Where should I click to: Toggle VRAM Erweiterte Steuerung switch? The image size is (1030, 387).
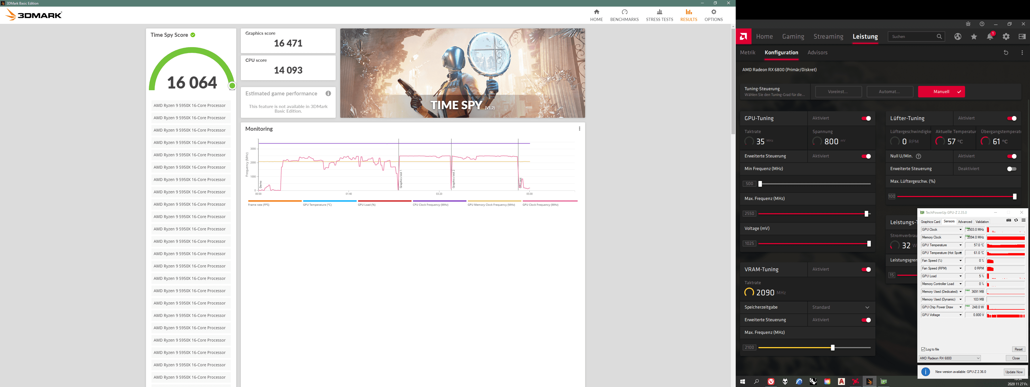(866, 320)
